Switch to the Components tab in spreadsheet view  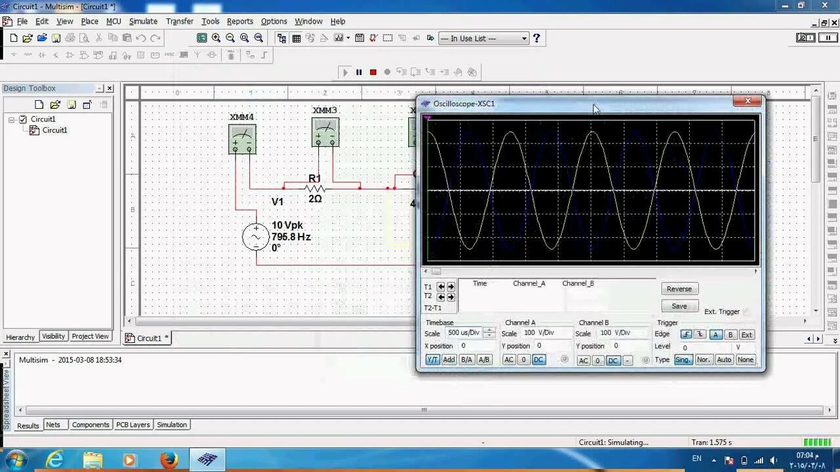pos(91,425)
